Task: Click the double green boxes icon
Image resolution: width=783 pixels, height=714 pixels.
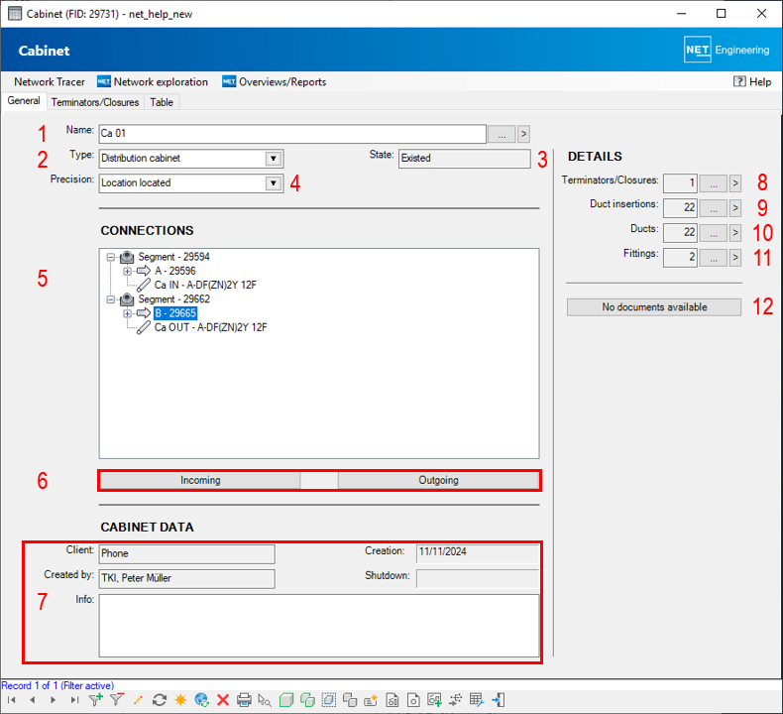Action: click(307, 700)
